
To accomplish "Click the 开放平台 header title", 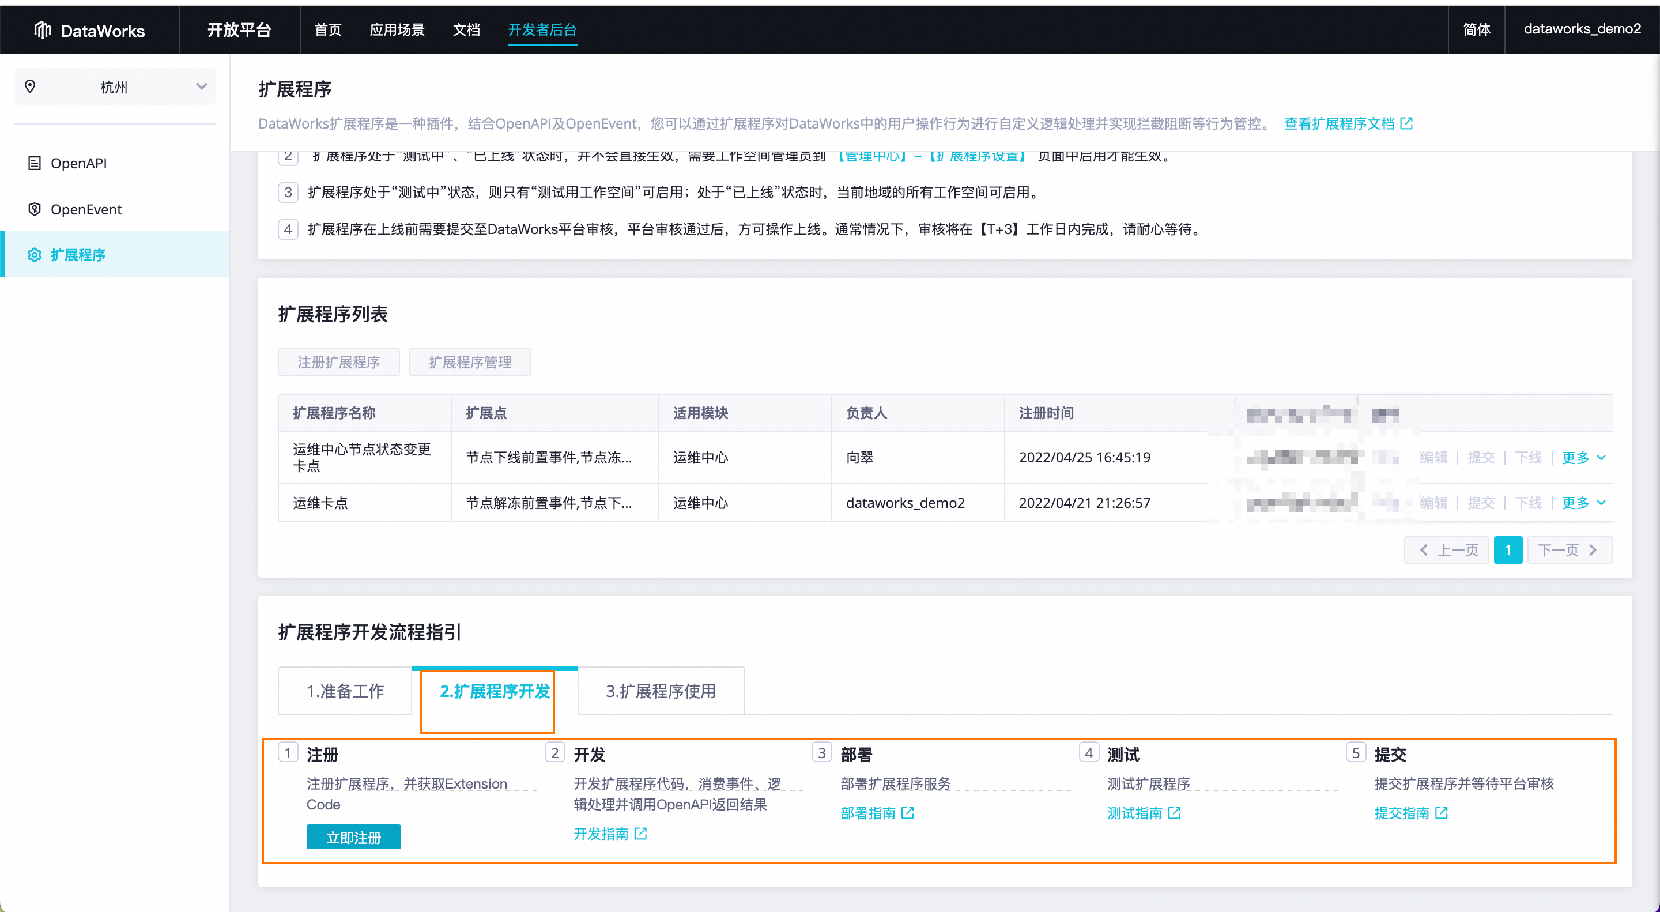I will click(x=239, y=29).
